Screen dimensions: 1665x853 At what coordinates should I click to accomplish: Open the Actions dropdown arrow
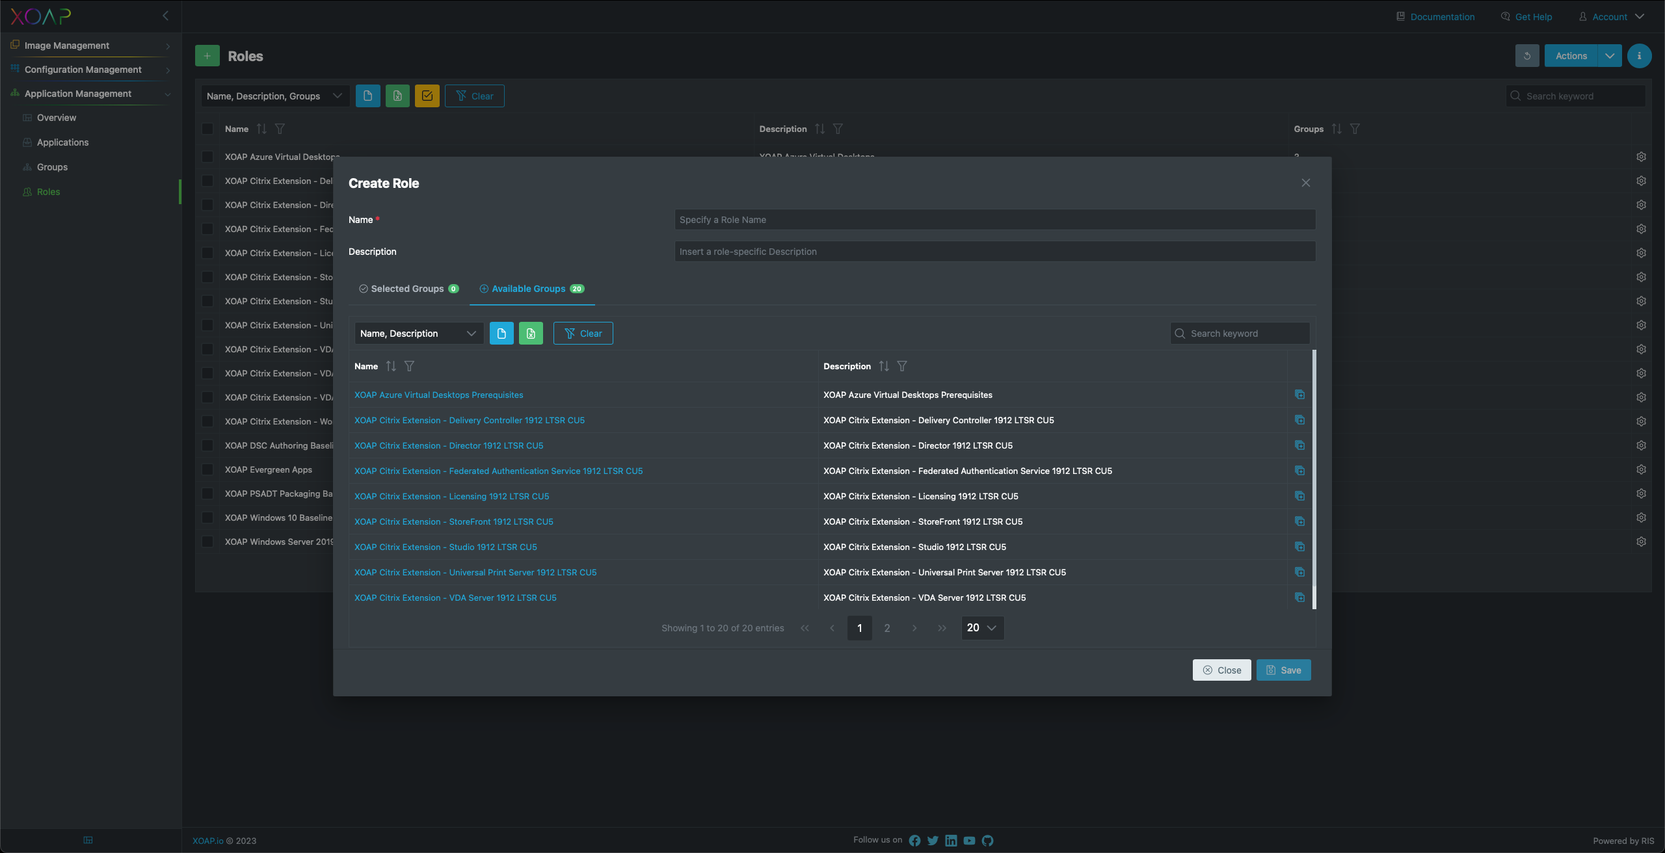1610,56
